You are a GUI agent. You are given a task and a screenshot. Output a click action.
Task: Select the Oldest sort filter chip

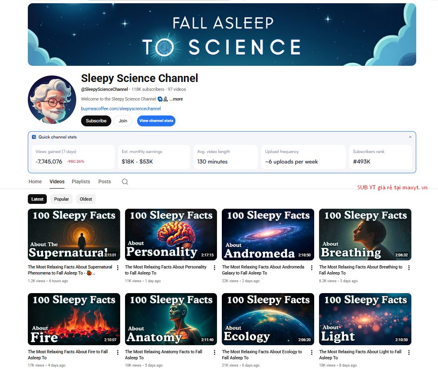coord(86,199)
